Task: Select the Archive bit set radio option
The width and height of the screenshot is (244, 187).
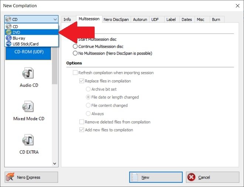Action: tap(88, 89)
